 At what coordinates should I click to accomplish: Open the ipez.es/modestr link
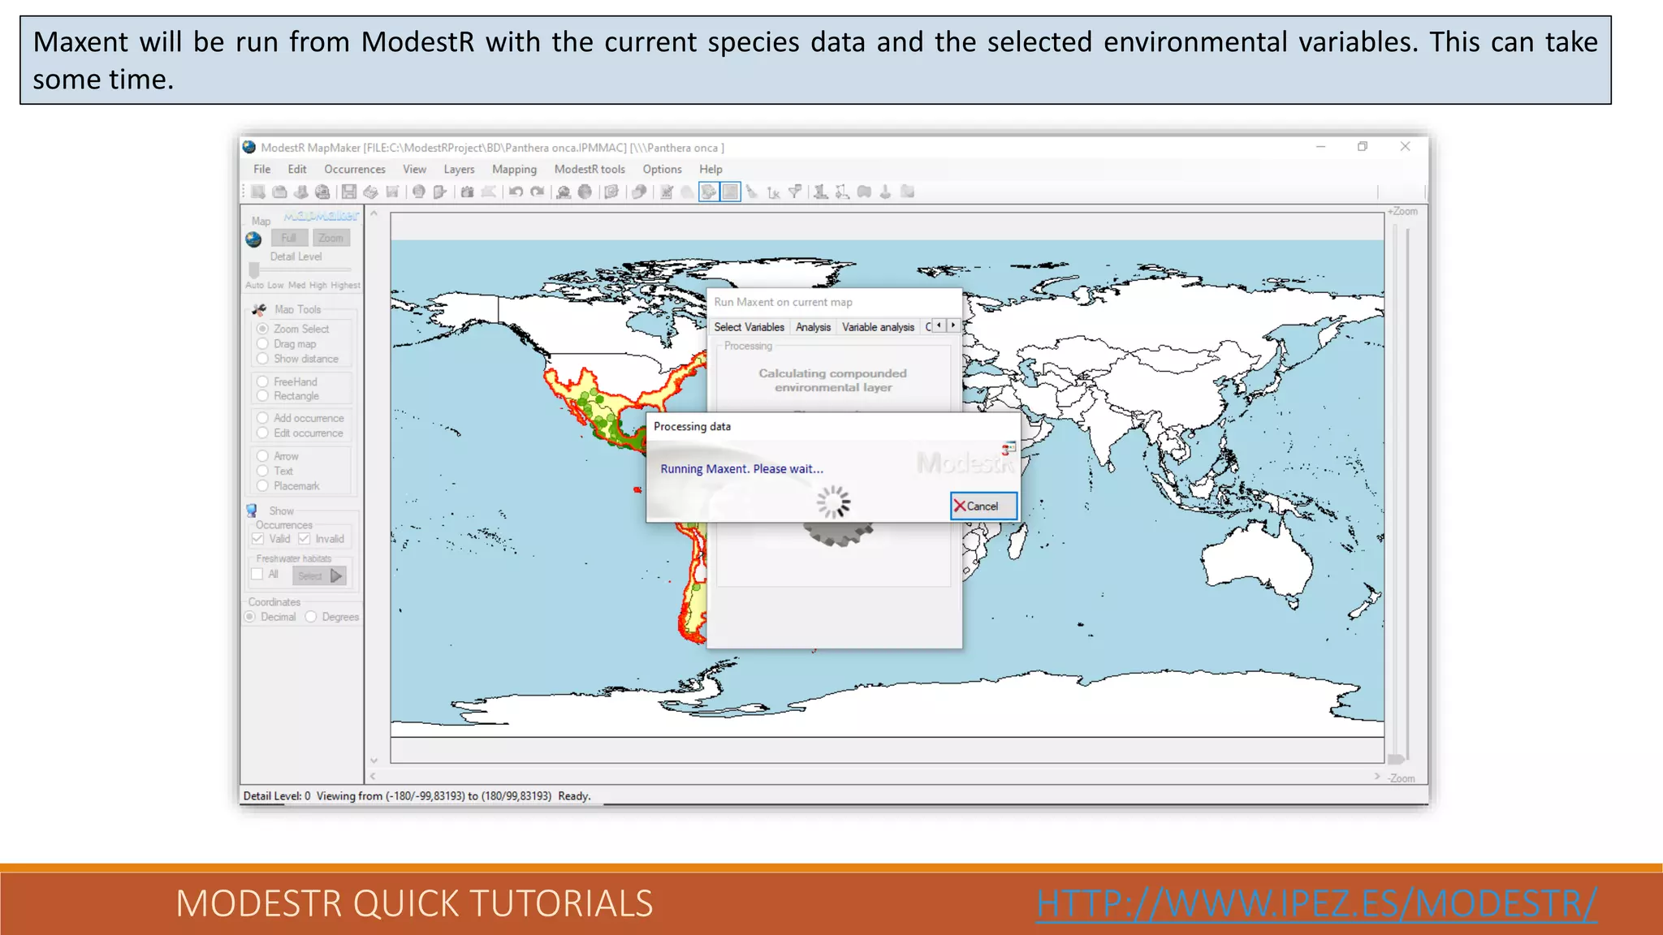click(x=1316, y=903)
